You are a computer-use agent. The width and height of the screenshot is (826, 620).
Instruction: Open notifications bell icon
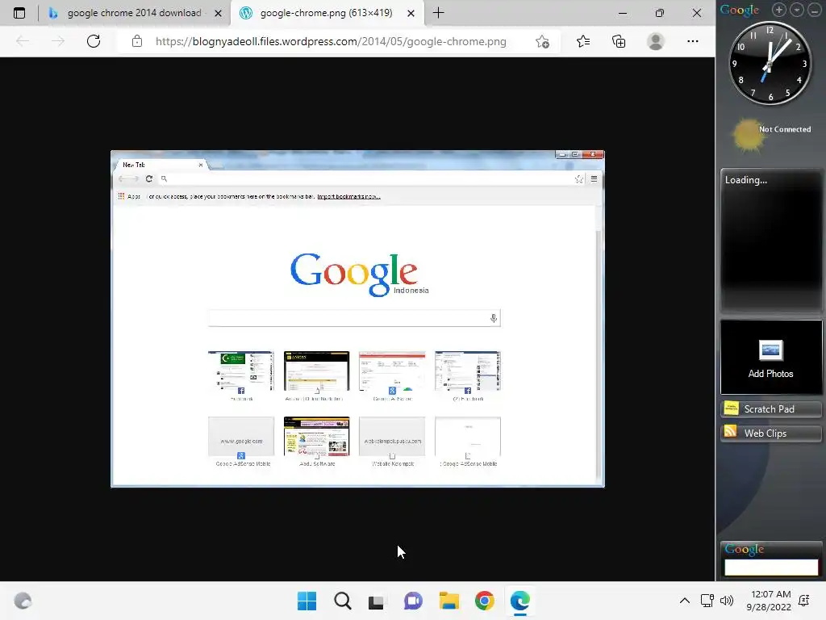804,601
